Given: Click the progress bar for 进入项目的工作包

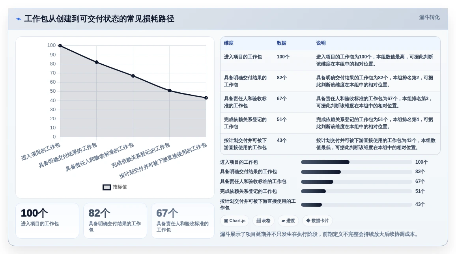Looking at the screenshot, I should pyautogui.click(x=357, y=162).
